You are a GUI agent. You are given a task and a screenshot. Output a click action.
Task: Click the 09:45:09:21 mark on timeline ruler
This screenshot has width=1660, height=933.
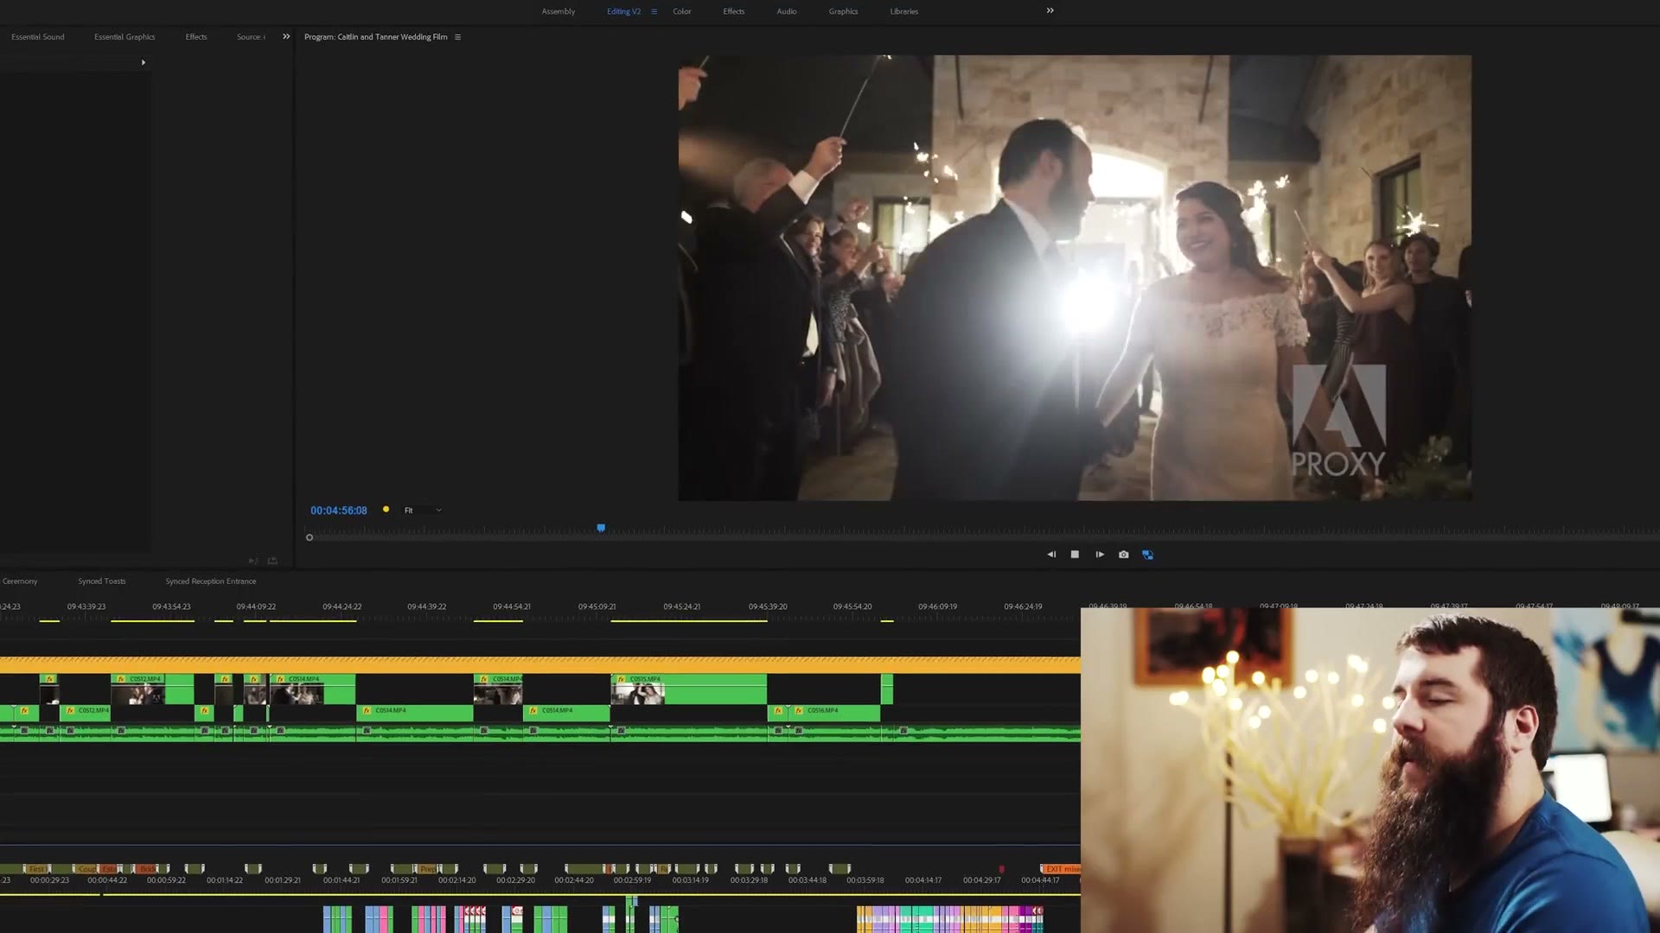(x=597, y=606)
